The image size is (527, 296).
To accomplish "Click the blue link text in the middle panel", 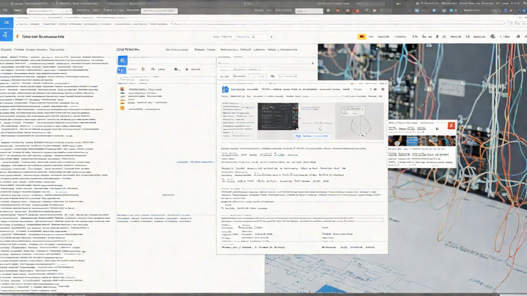I will tap(196, 162).
